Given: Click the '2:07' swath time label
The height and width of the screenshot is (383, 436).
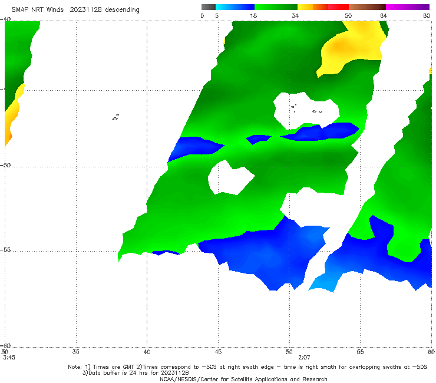Looking at the screenshot, I should pos(304,358).
